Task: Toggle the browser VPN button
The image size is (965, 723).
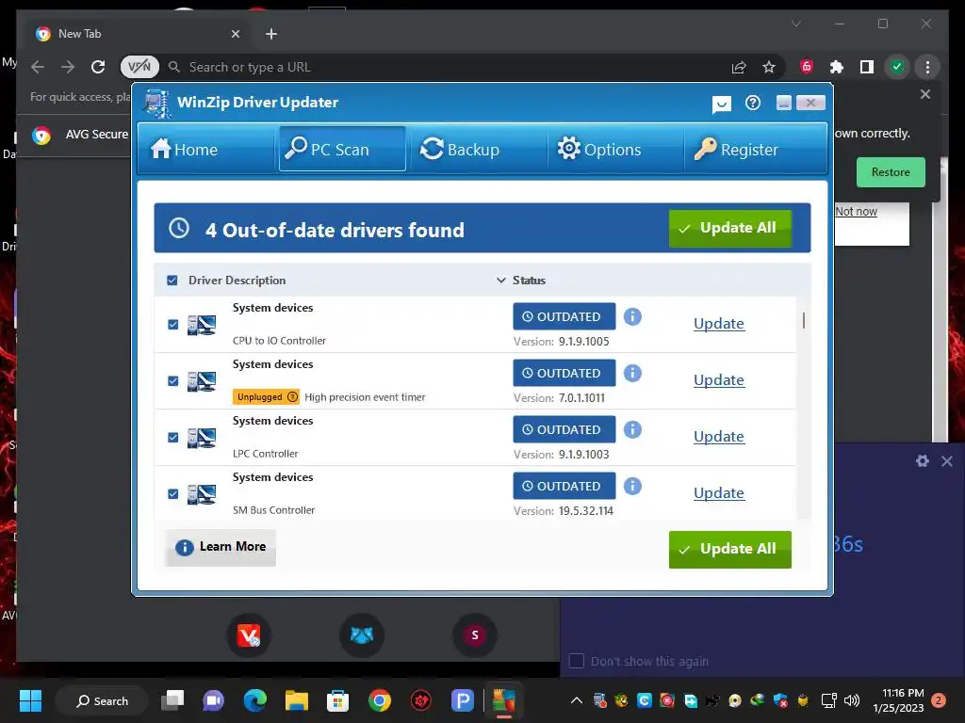Action: tap(139, 67)
